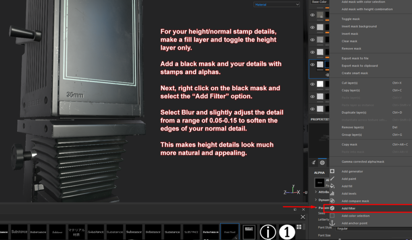Click the Add levels histogram icon
The image size is (412, 240).
click(332, 193)
